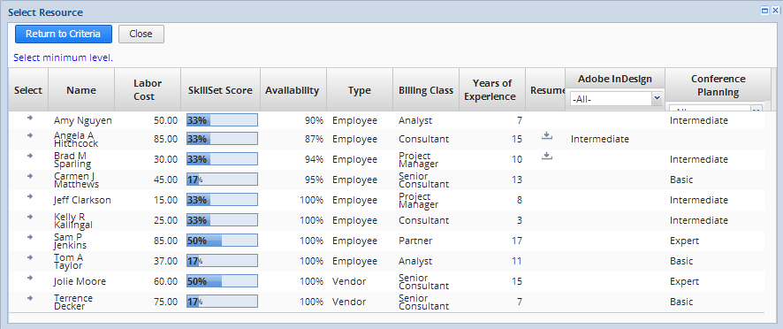Download resume of Brad M Sparling

tap(547, 156)
